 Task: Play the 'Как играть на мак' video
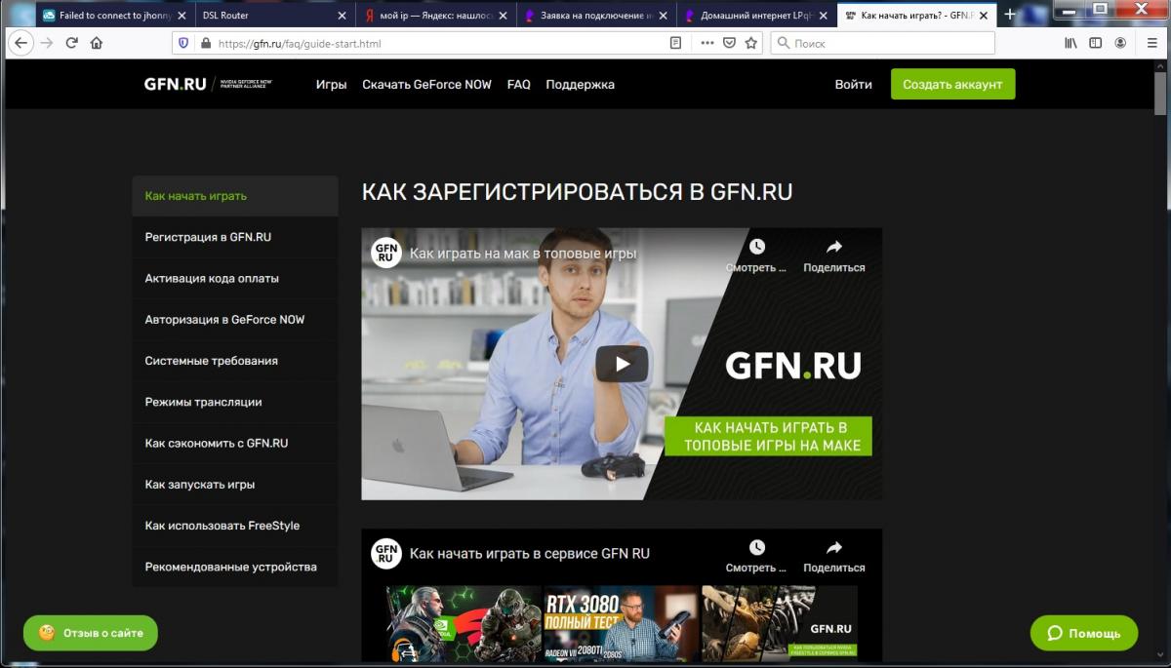(x=622, y=365)
